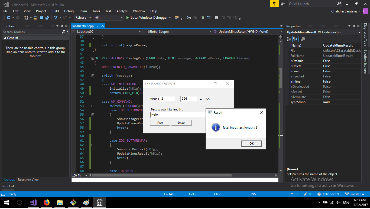Collapse the General toolbox group
This screenshot has height=209, width=370.
5,38
